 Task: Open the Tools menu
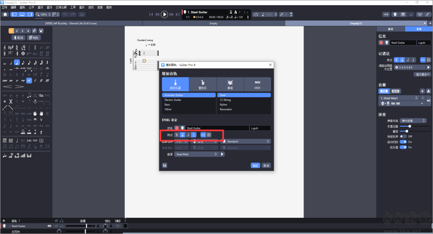pyautogui.click(x=73, y=7)
